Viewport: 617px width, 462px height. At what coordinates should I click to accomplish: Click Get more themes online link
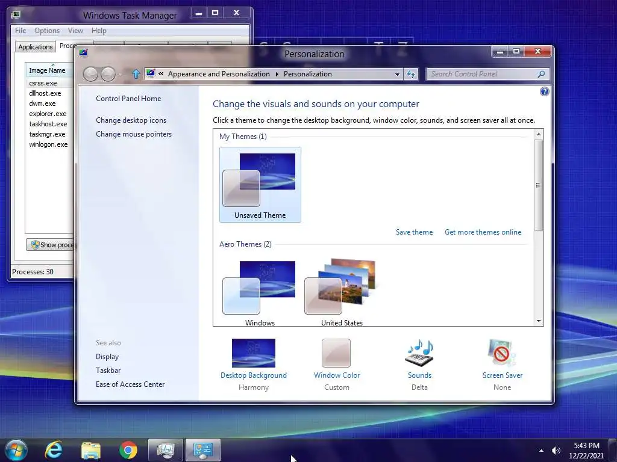click(x=483, y=232)
